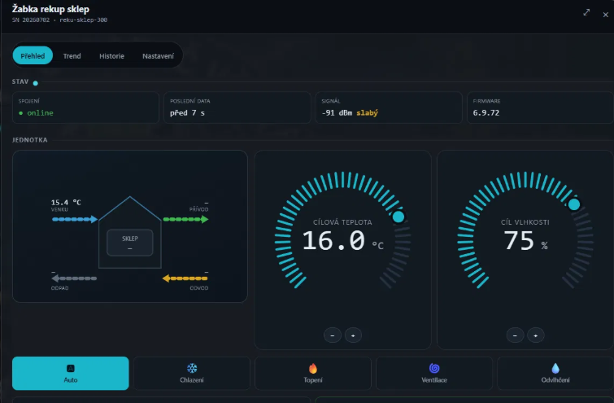
Task: Select Ventilace ventilation mode
Action: point(434,373)
